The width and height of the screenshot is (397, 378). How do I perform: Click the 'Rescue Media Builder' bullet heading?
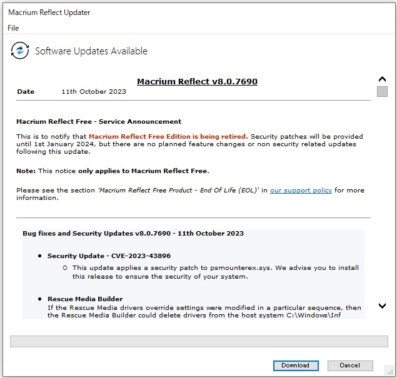85,299
